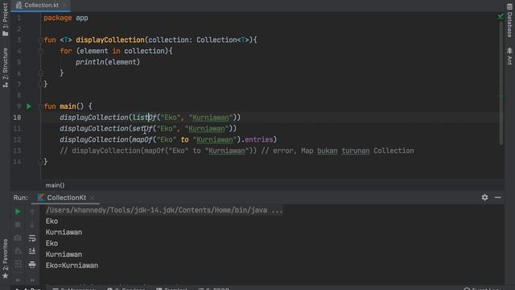Open the Structure tool window

5,68
